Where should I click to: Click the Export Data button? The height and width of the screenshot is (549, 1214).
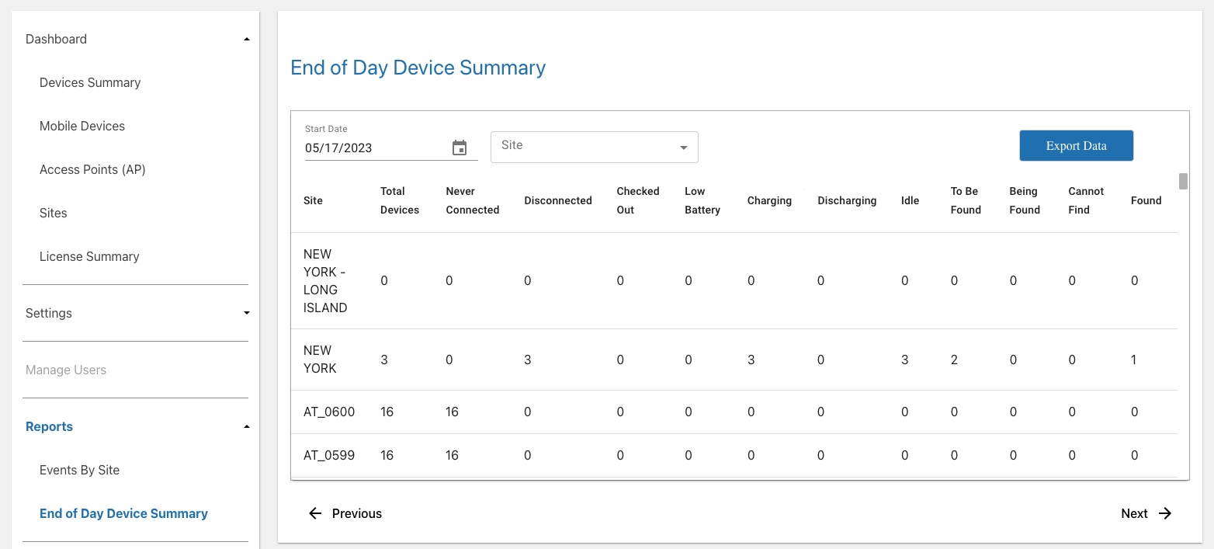[x=1076, y=146]
